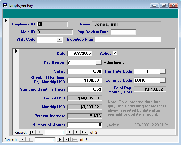Expand the Currency Code EURO dropdown
This screenshot has width=181, height=145.
[163, 80]
